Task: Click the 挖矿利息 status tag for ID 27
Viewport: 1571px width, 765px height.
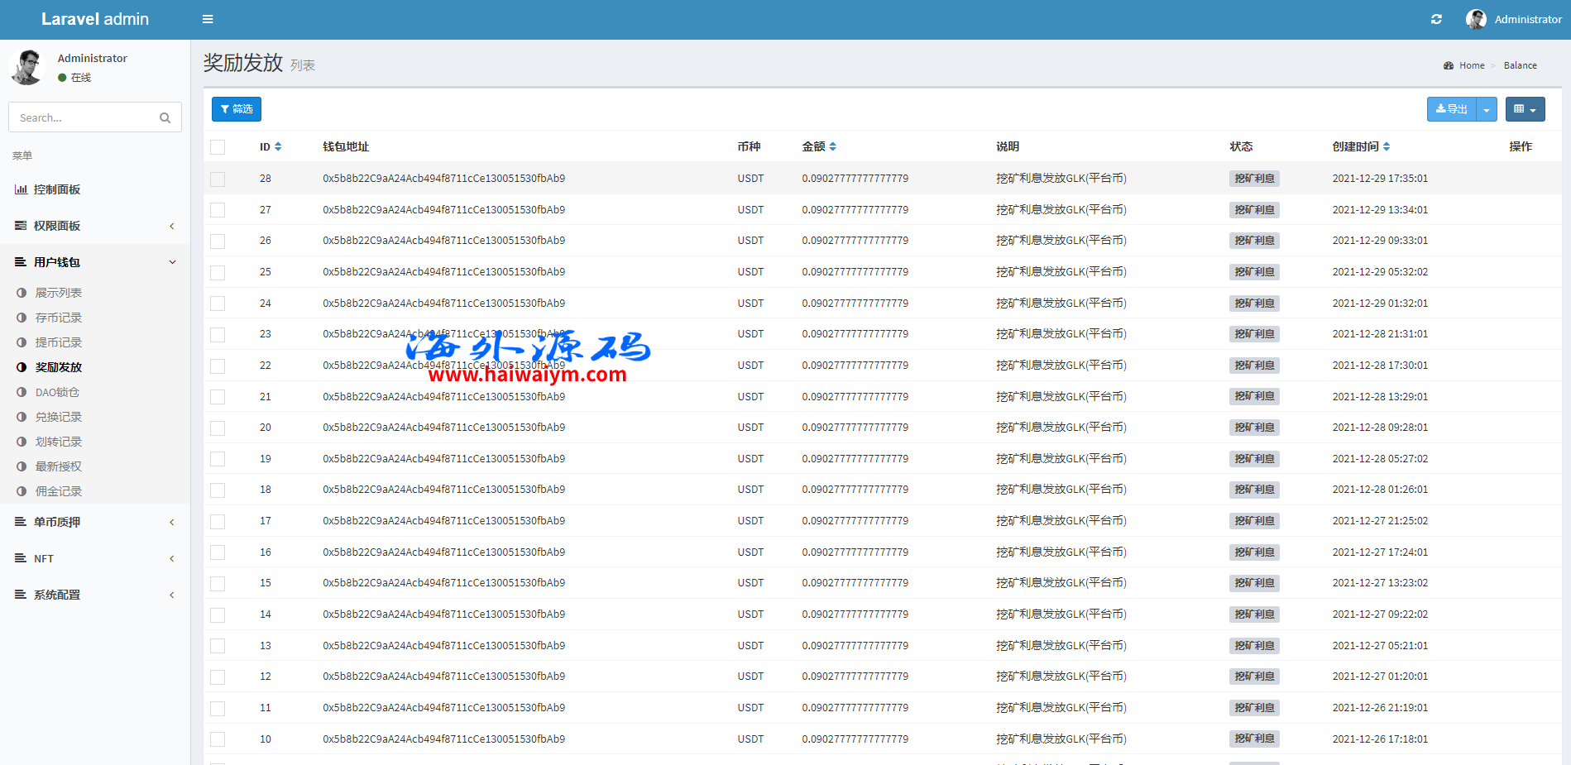Action: [x=1254, y=210]
